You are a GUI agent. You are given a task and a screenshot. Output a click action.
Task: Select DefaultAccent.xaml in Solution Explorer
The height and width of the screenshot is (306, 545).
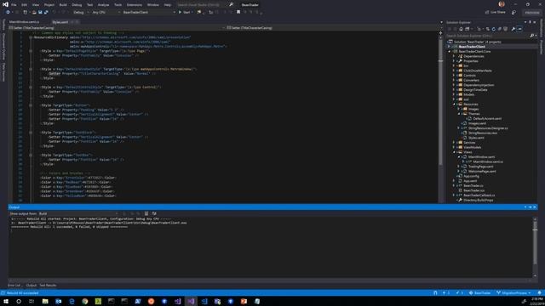pyautogui.click(x=487, y=119)
